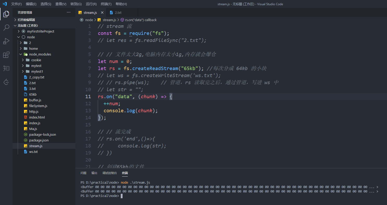
Task: Open the Extensions view
Action: [x=6, y=55]
